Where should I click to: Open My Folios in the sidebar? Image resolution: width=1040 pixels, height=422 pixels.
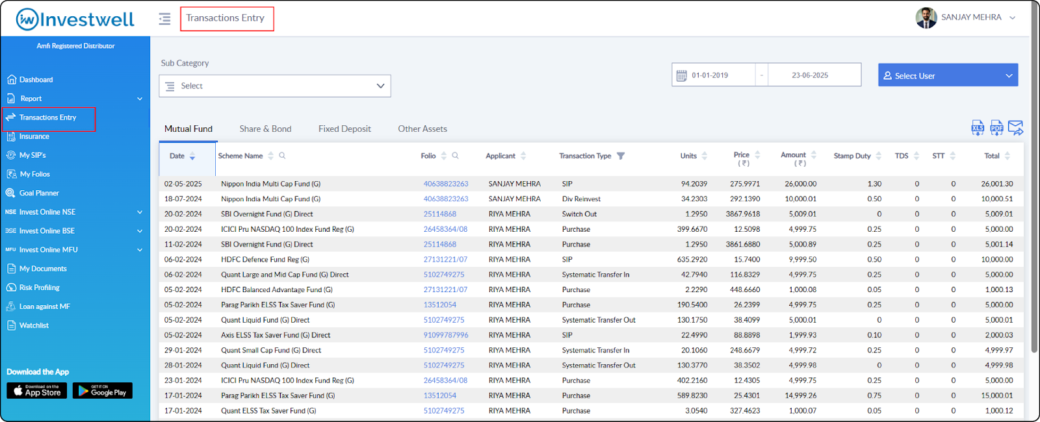[29, 174]
